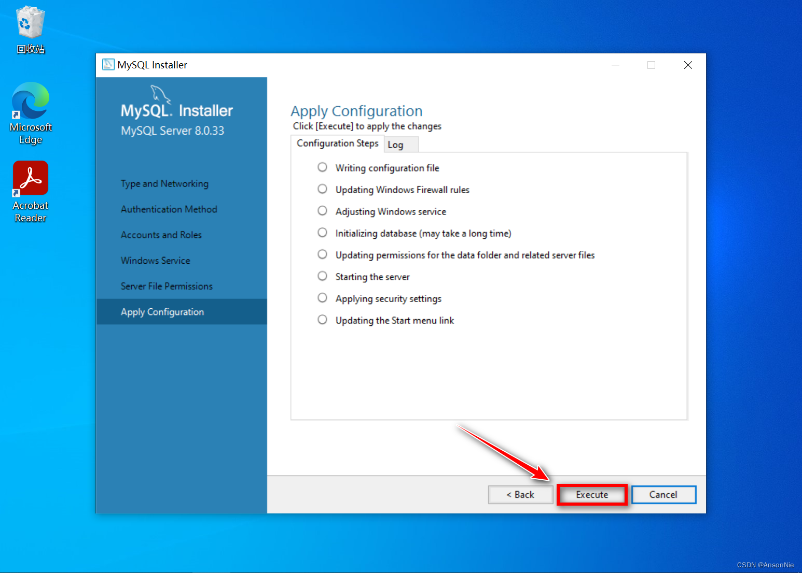Image resolution: width=802 pixels, height=573 pixels.
Task: Click the Execute button
Action: tap(592, 495)
